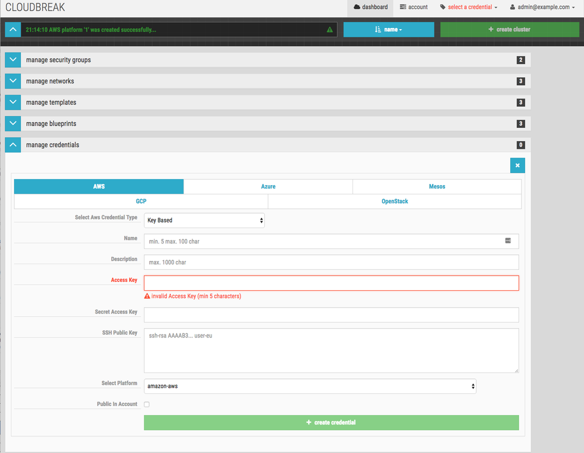Switch to the Azure tab
584x453 pixels.
tap(268, 186)
